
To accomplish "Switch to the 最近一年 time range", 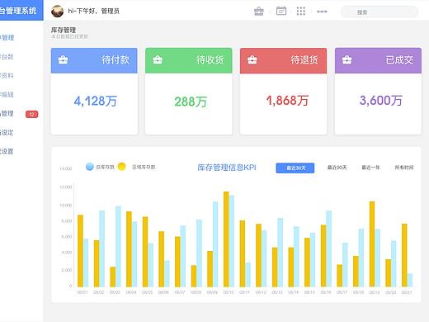I will [x=370, y=168].
